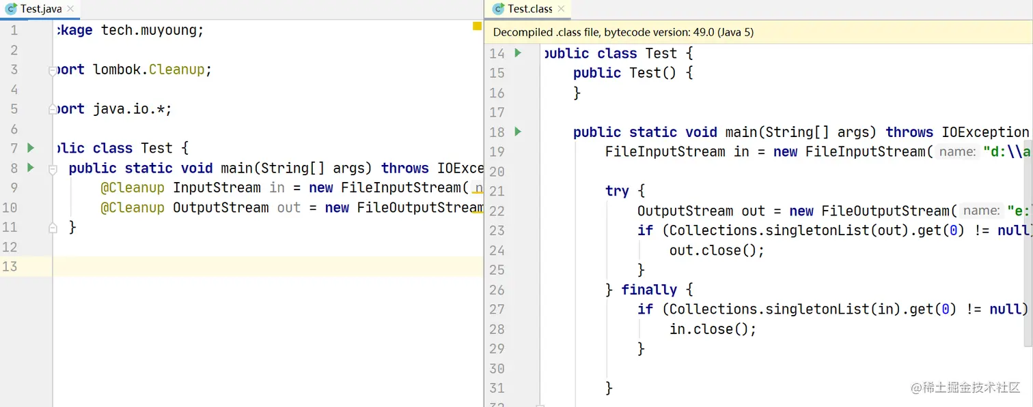Click run arrow on line 18 in Test.class
Screen dimensions: 1033x407
coord(518,131)
